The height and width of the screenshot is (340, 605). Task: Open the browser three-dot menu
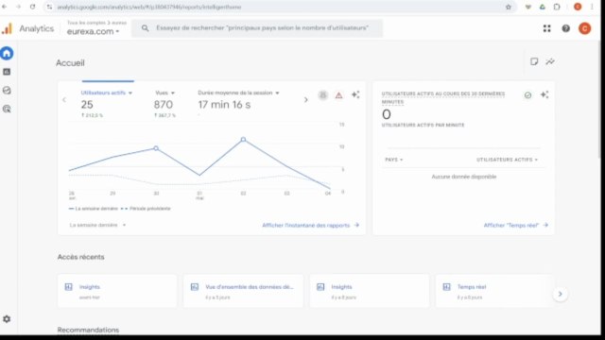(592, 7)
